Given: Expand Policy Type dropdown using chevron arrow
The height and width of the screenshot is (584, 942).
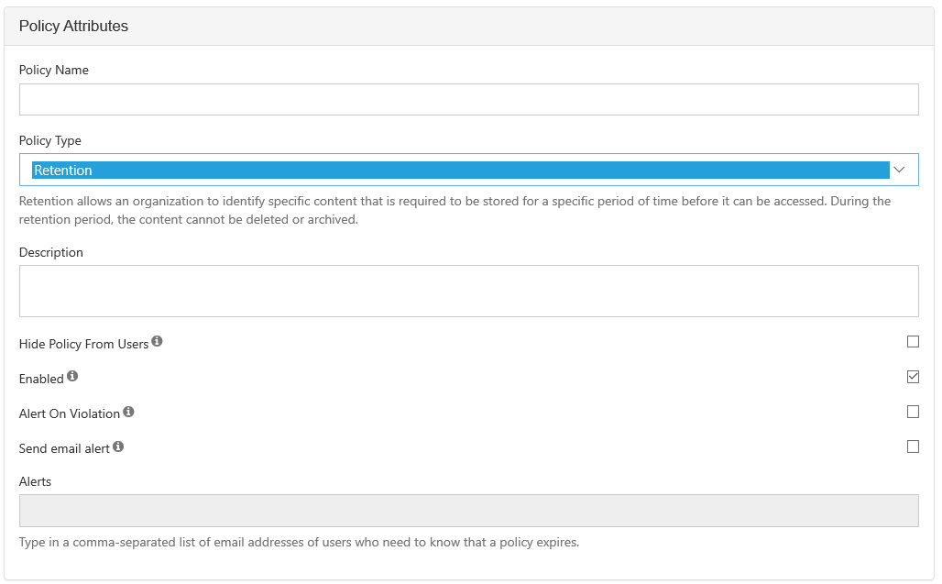Looking at the screenshot, I should pyautogui.click(x=899, y=170).
